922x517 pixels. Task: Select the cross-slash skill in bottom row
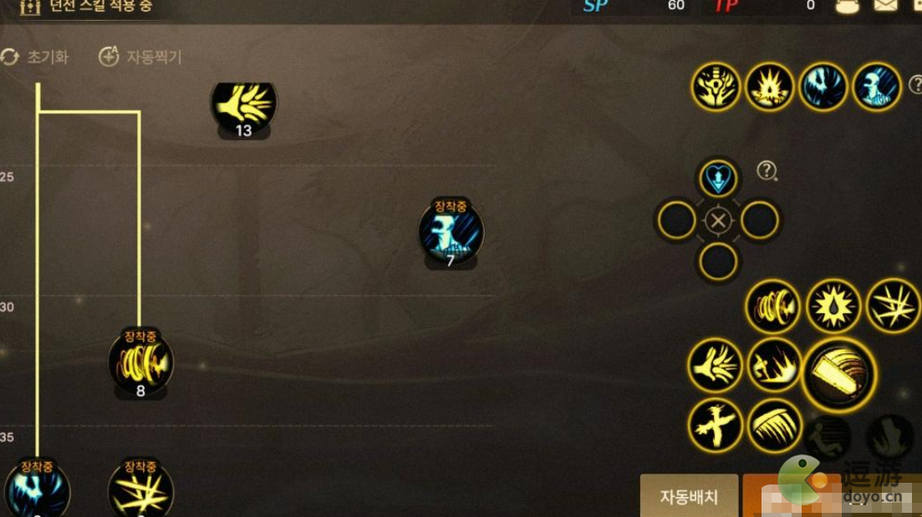click(x=715, y=425)
